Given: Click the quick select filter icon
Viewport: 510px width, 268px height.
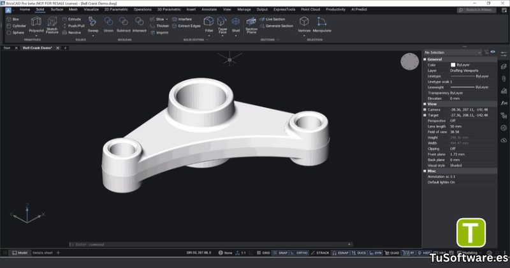Looking at the screenshot, I should click(486, 52).
